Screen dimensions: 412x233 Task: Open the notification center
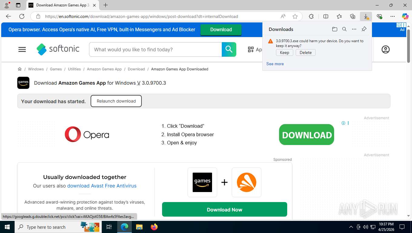(402, 227)
